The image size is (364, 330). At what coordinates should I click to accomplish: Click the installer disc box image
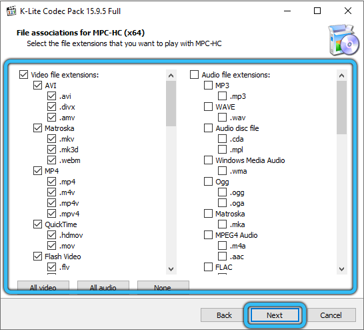[x=343, y=40]
